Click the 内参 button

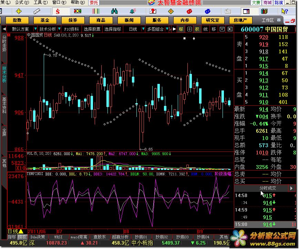click(x=185, y=20)
